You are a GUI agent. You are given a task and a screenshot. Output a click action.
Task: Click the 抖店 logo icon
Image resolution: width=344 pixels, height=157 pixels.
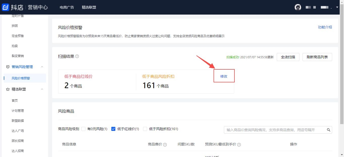coord(6,7)
